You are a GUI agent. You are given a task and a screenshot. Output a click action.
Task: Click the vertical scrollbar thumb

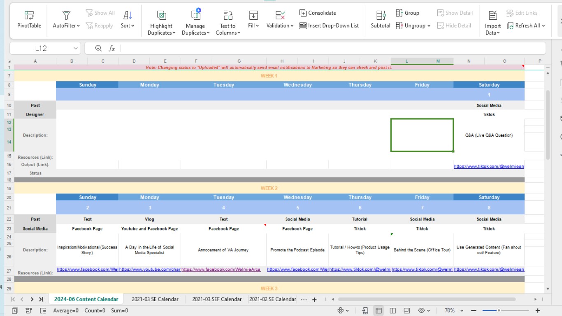[548, 125]
